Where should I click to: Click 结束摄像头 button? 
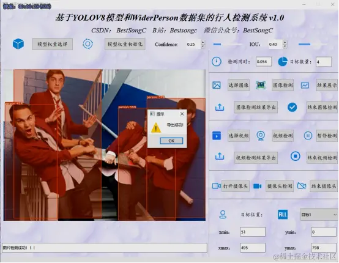pyautogui.click(x=324, y=186)
